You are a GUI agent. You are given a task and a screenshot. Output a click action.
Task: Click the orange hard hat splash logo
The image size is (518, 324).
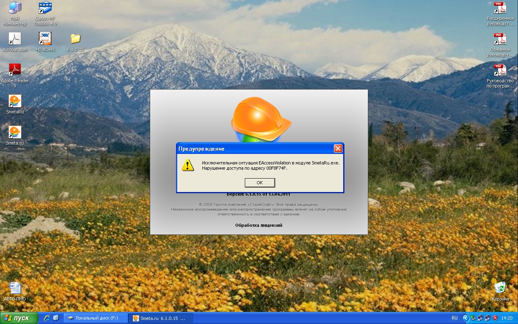[x=261, y=119]
